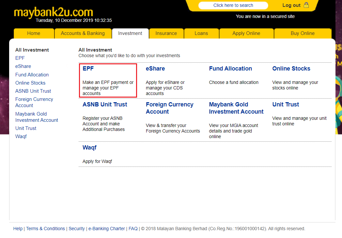This screenshot has width=342, height=238.
Task: Click the ASNB Unit Trust main heading
Action: click(105, 104)
